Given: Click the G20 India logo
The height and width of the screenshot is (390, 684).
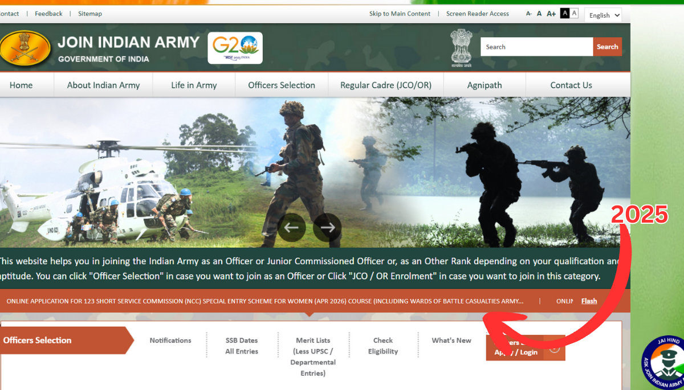Looking at the screenshot, I should pyautogui.click(x=235, y=48).
